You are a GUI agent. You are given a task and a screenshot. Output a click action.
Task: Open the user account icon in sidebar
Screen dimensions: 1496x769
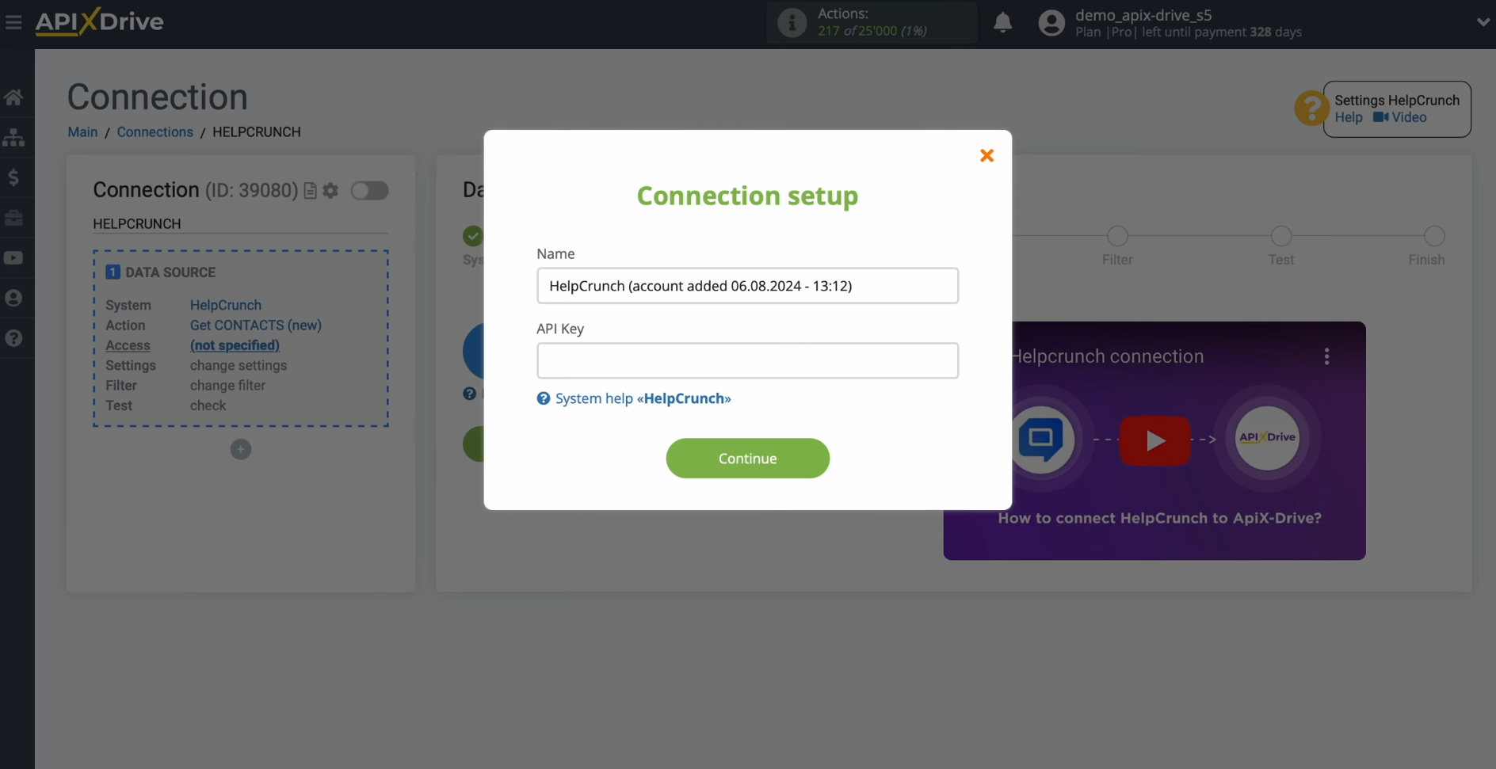[14, 298]
